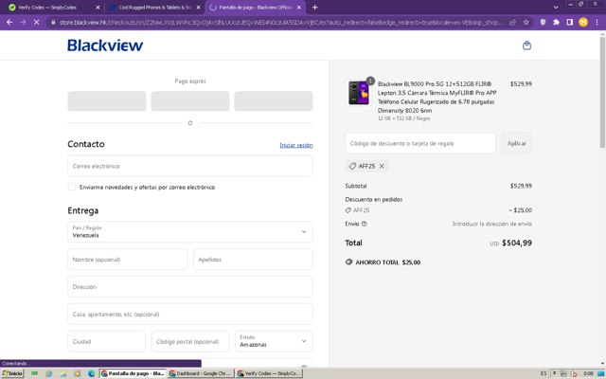Open the Estado Amazonas dropdown
Image resolution: width=606 pixels, height=379 pixels.
[274, 341]
